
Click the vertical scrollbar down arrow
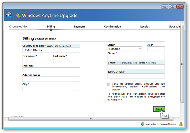pyautogui.click(x=182, y=115)
